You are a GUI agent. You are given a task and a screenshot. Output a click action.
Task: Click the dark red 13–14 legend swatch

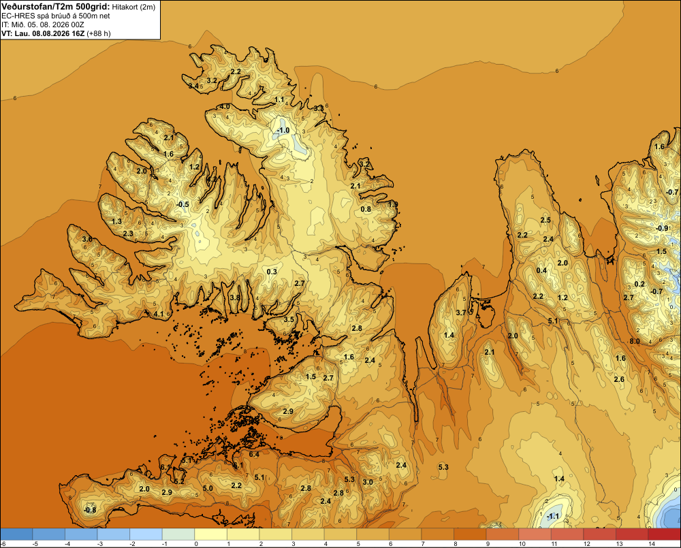click(632, 534)
